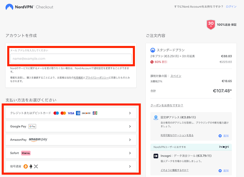
Task: Open the ログイン link
Action: (x=231, y=7)
